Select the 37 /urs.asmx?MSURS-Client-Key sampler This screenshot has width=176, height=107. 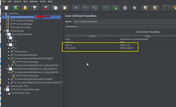pos(38,83)
